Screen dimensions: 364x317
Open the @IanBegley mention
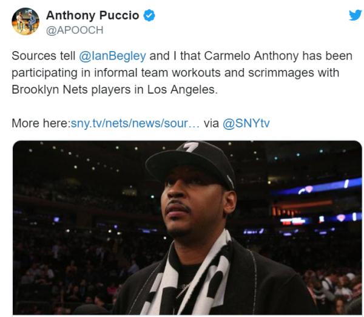point(112,56)
